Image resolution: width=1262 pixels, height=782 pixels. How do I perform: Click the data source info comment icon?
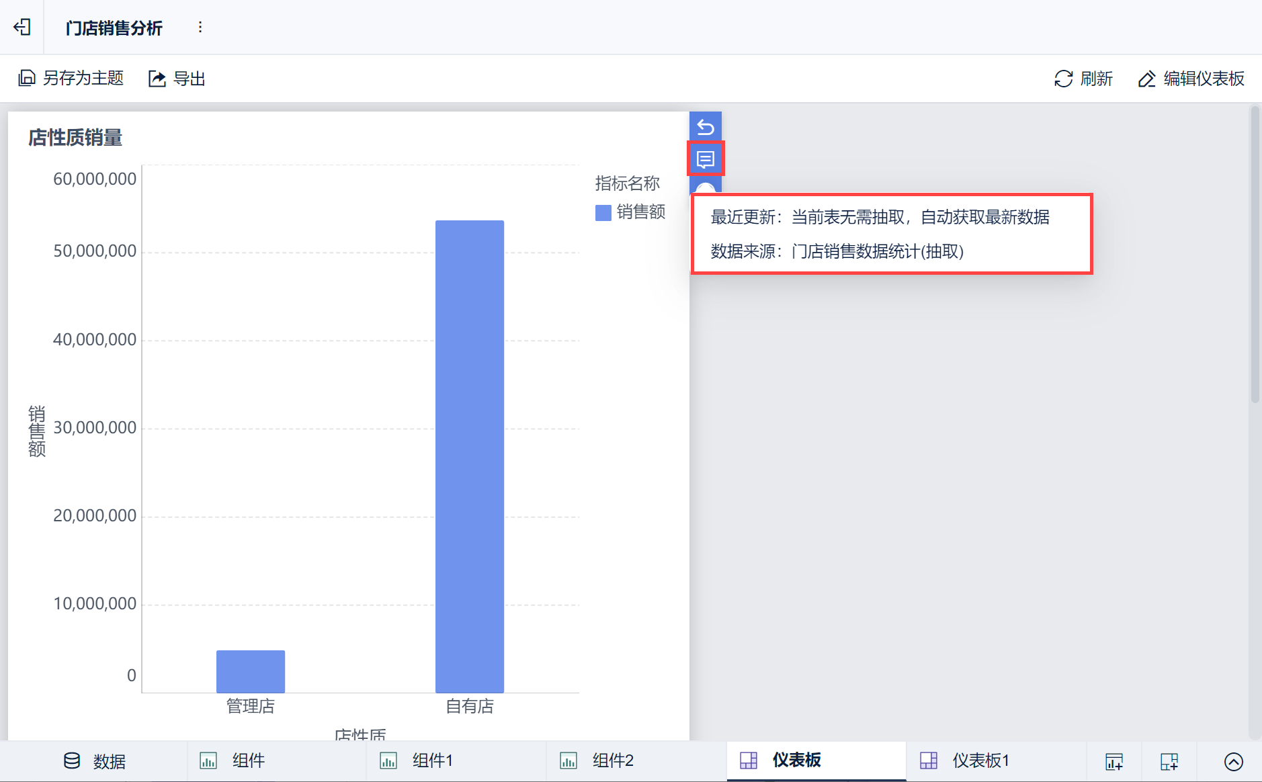706,159
